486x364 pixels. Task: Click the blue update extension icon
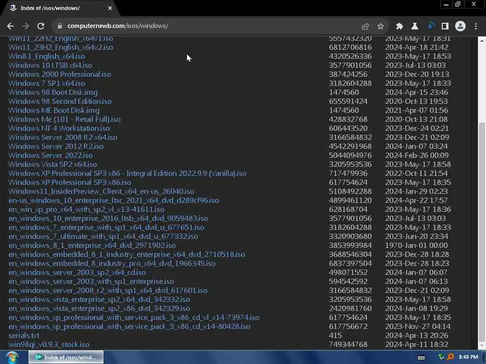pos(430,26)
